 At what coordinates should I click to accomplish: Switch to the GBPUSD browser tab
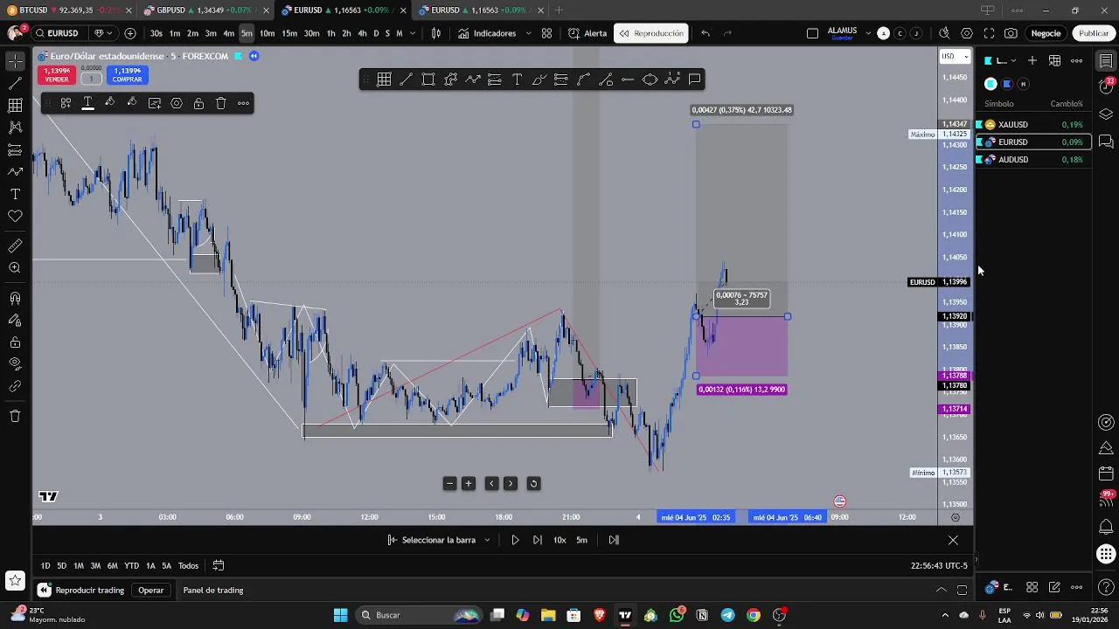tap(205, 10)
